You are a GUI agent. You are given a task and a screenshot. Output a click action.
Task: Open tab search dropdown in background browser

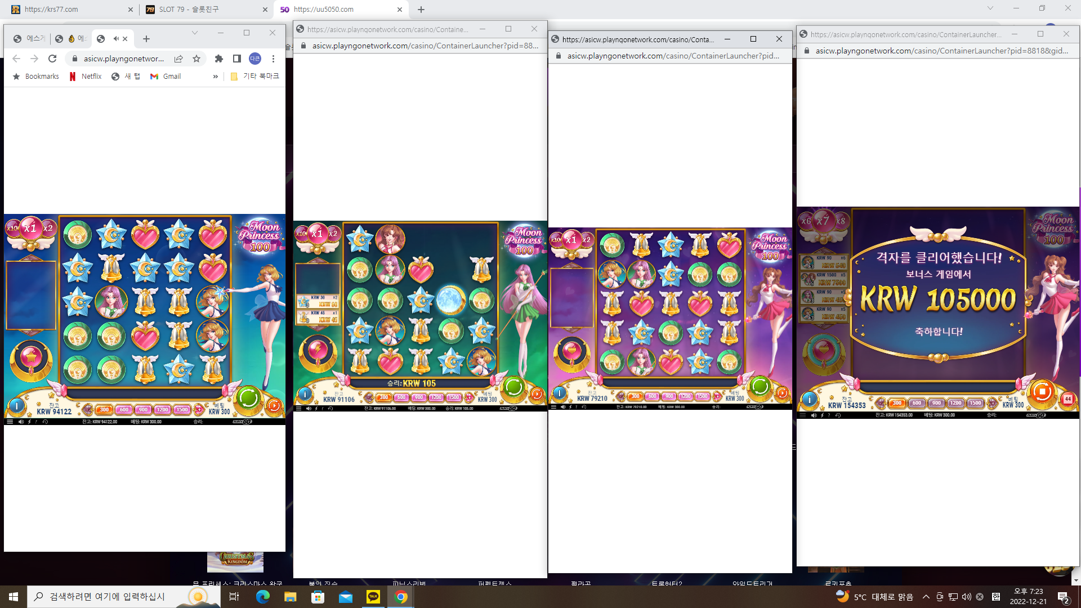(990, 8)
